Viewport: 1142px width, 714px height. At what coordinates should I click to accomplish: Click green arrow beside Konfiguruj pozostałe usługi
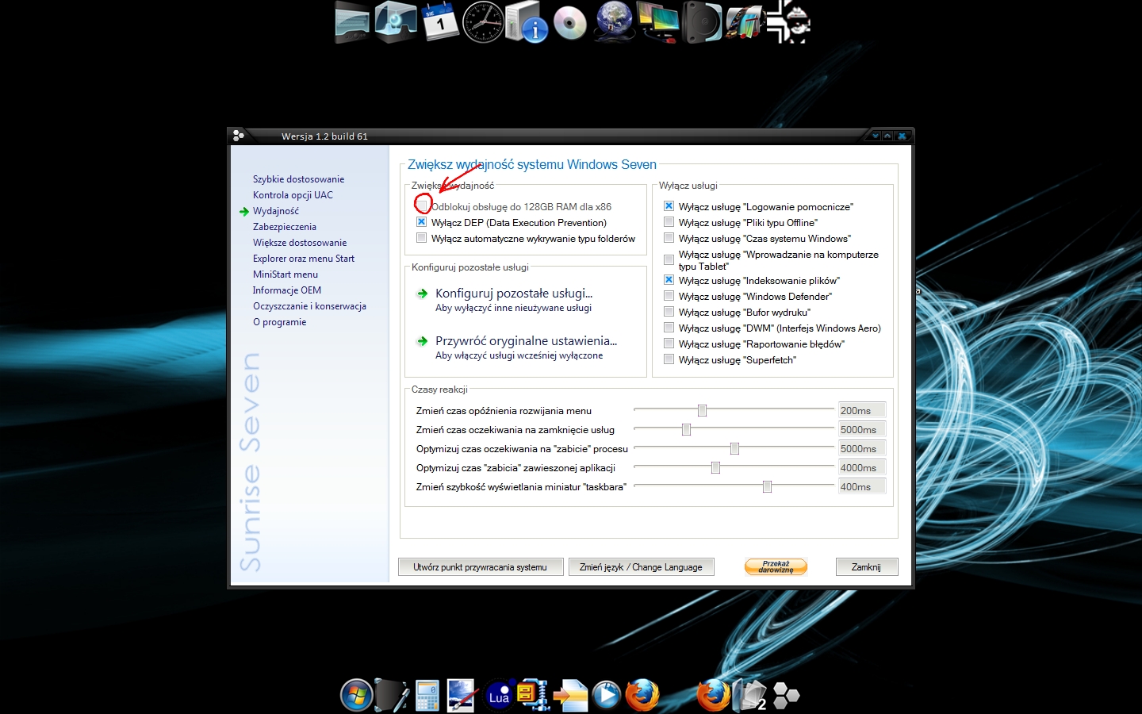point(423,294)
